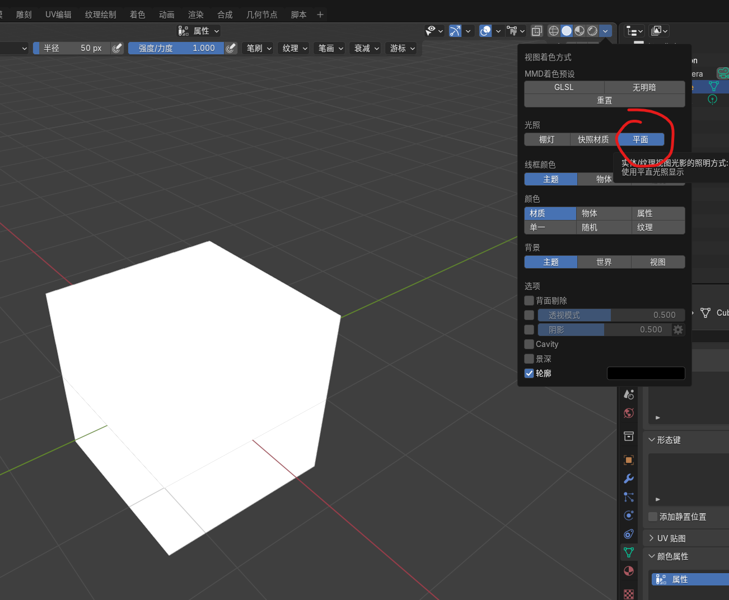Viewport: 729px width, 600px height.
Task: Open Scene properties tab icon
Action: tap(629, 395)
